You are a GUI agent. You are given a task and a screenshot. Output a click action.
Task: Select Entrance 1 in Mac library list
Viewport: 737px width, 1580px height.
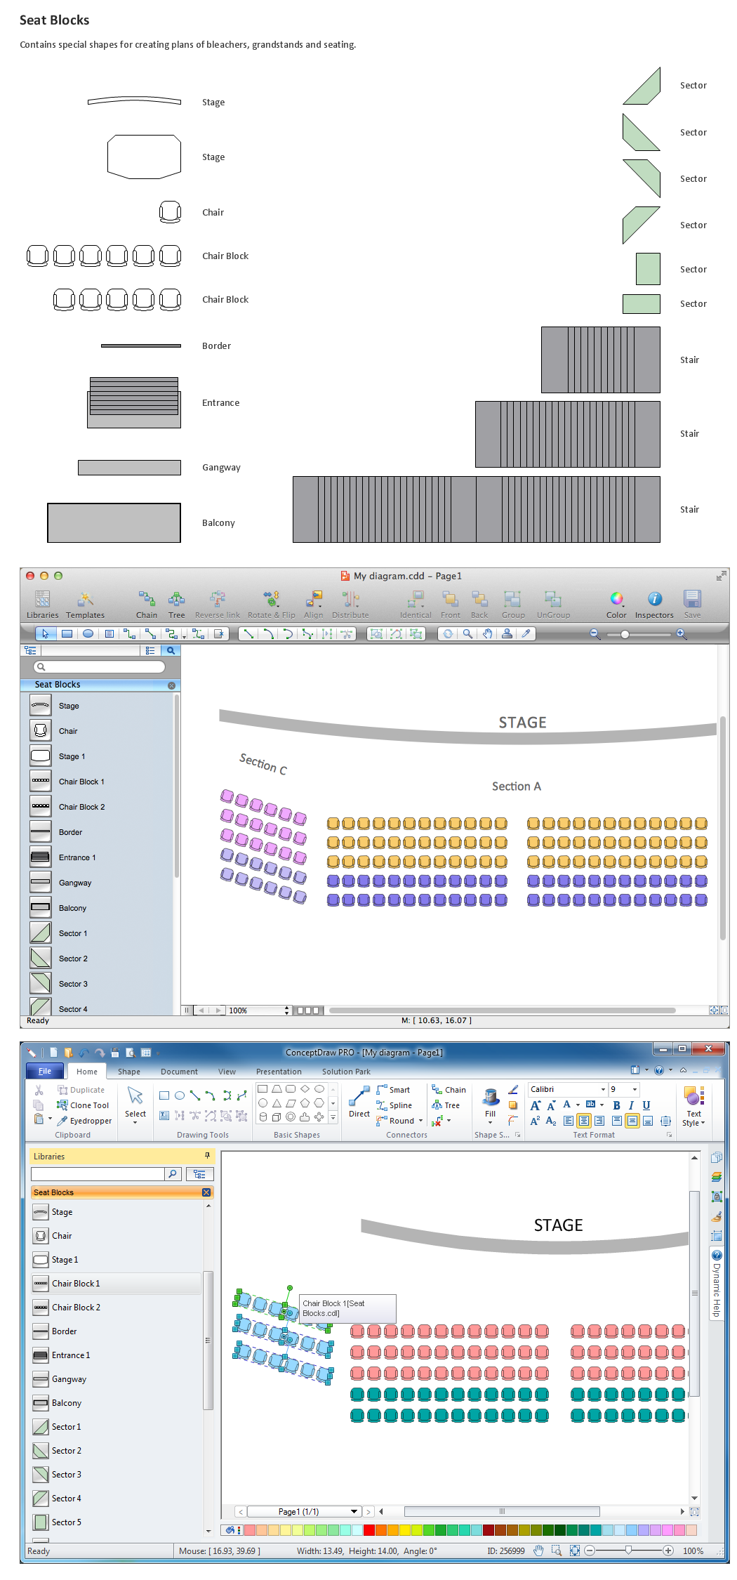[x=97, y=857]
